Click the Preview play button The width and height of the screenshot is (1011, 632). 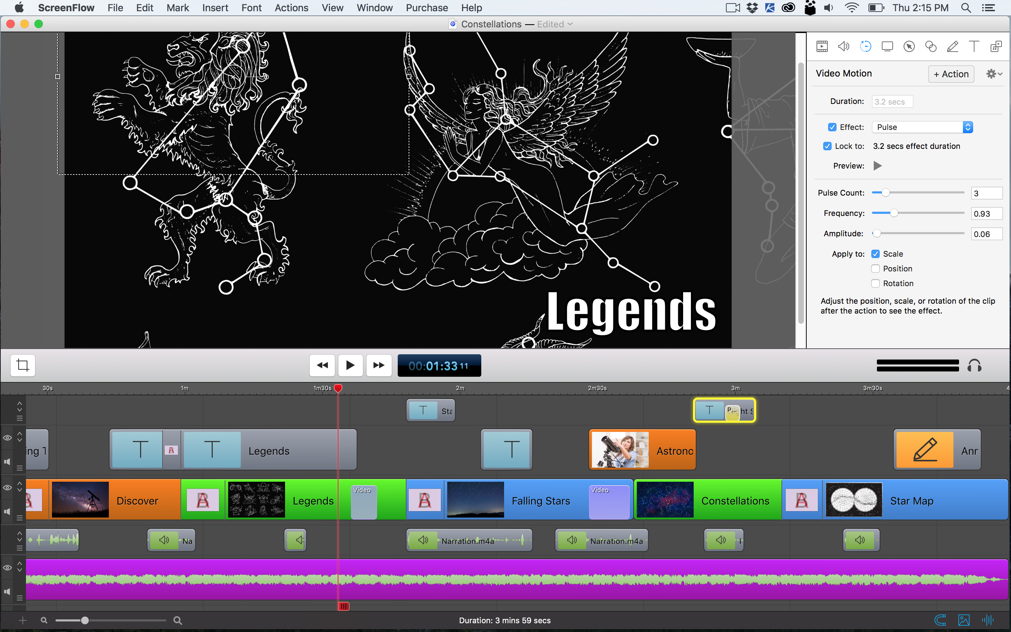[x=878, y=165]
